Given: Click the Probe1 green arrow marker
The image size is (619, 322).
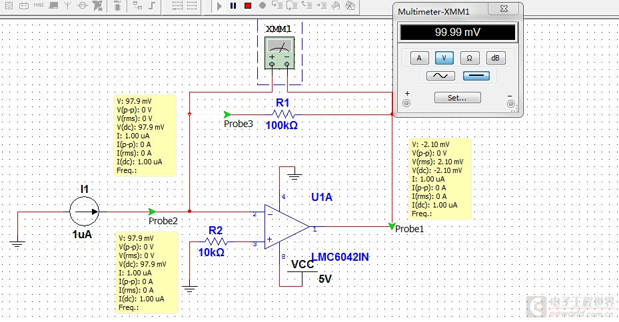Looking at the screenshot, I should point(391,226).
